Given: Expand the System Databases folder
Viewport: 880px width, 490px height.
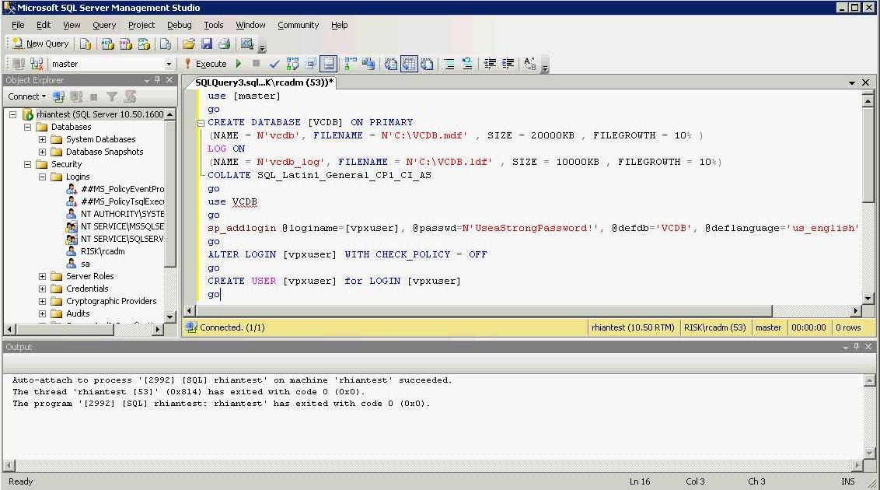Looking at the screenshot, I should coord(42,139).
